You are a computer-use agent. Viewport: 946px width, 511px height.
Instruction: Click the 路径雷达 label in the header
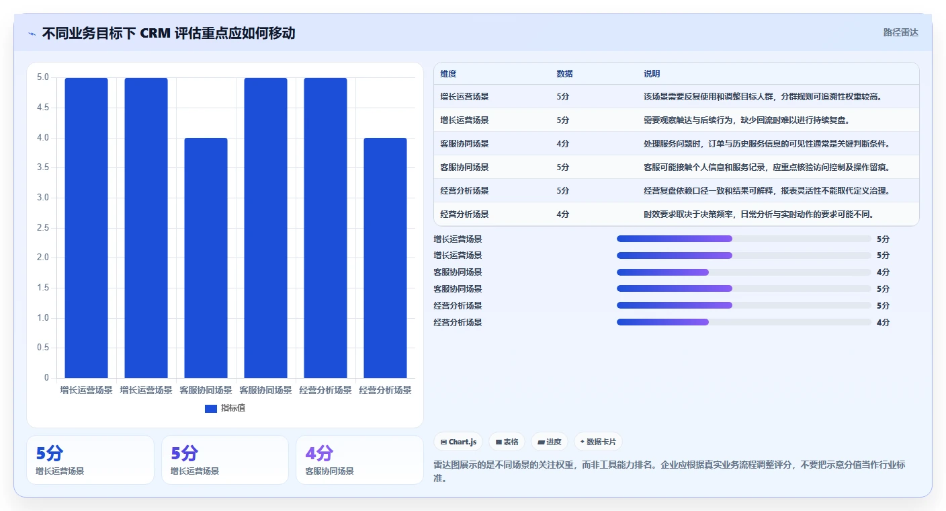pyautogui.click(x=900, y=32)
